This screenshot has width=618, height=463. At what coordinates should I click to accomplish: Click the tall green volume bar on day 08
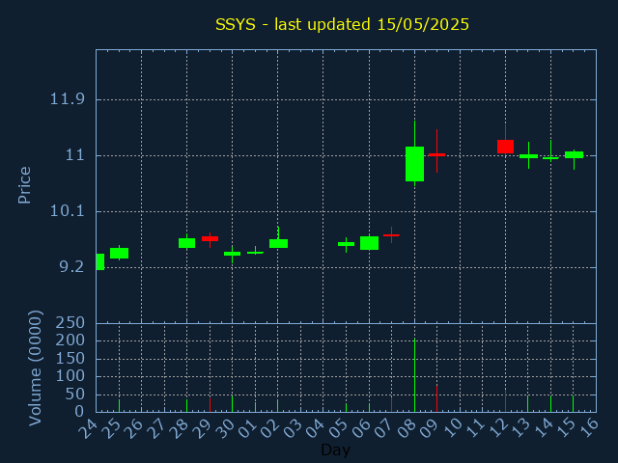(x=414, y=375)
